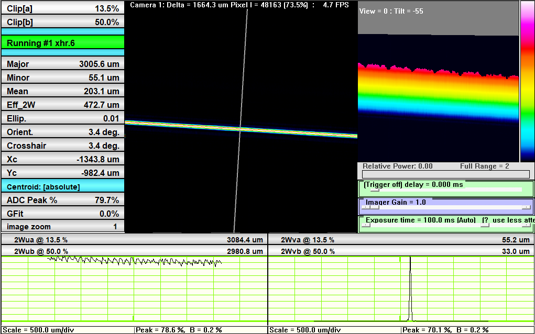Click the Clip[b] 50.0% level button
Viewport: 535px width, 334px height.
tap(62, 22)
